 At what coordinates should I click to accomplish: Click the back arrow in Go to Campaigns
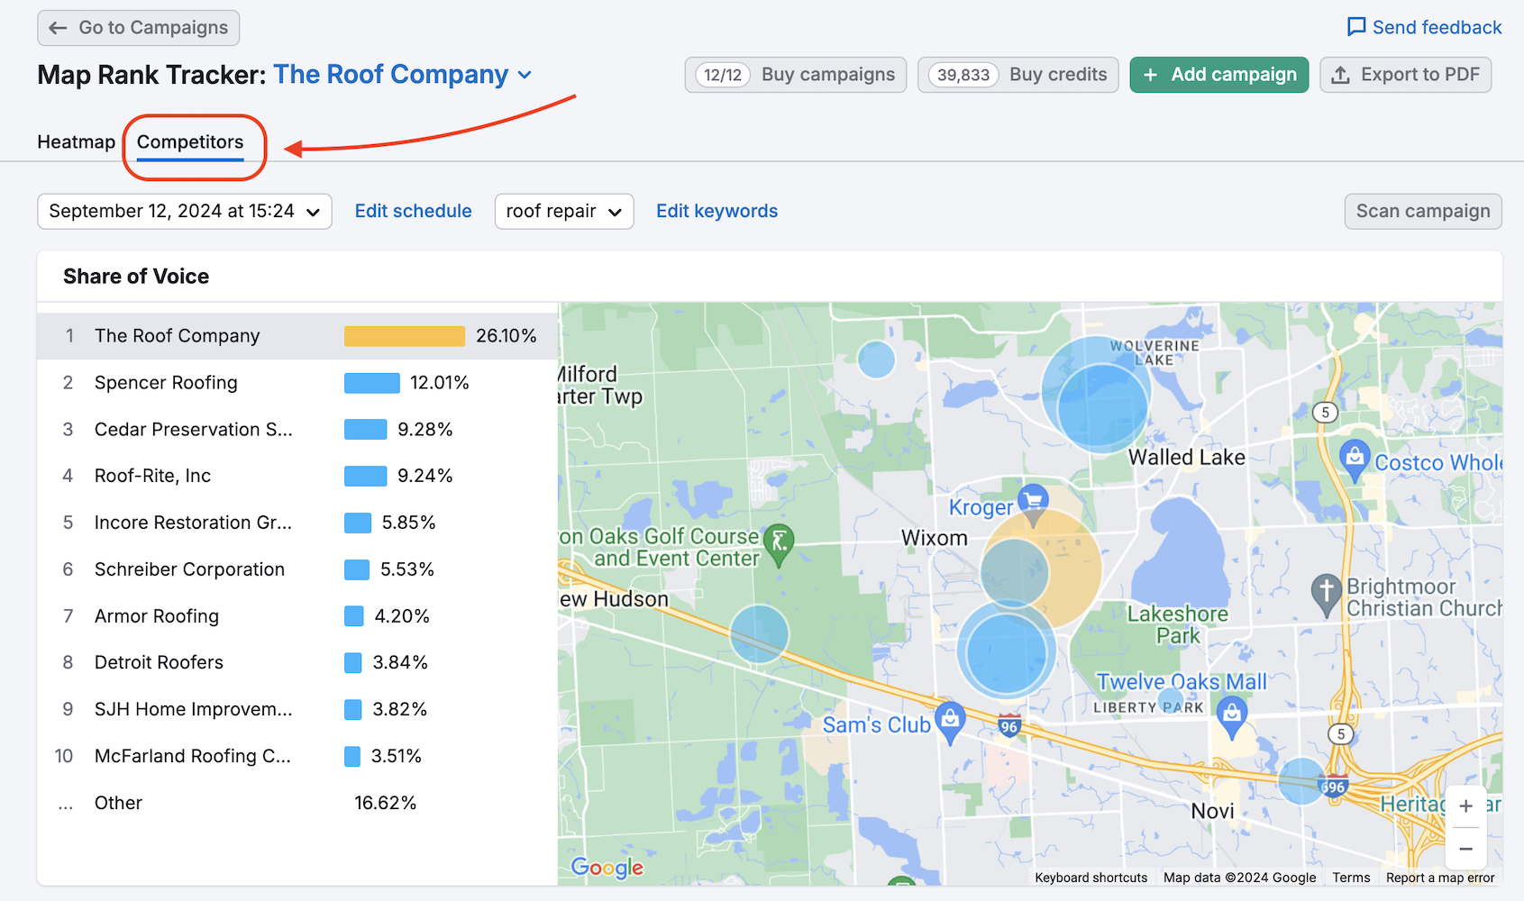click(x=59, y=28)
